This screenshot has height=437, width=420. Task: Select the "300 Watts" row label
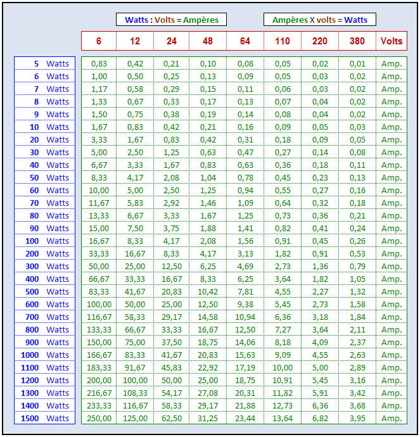point(44,267)
